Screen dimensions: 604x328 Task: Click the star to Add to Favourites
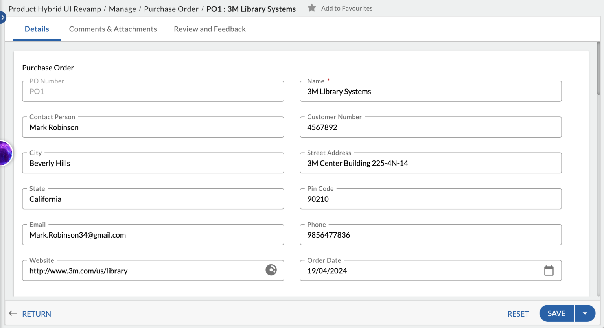[311, 7]
